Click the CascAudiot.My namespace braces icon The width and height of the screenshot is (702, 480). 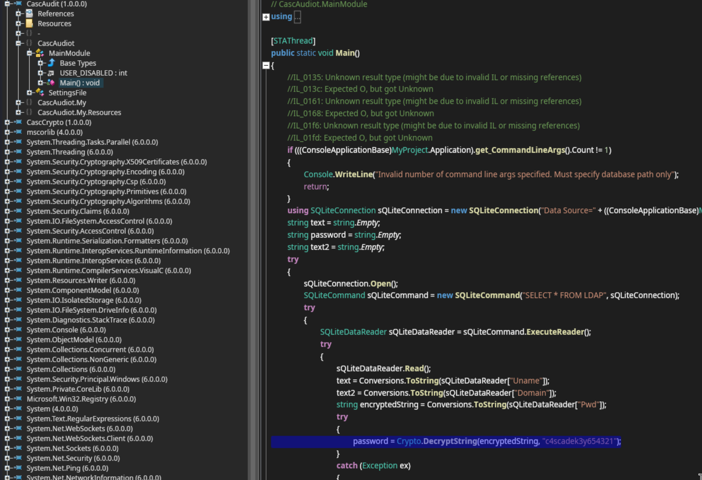29,102
